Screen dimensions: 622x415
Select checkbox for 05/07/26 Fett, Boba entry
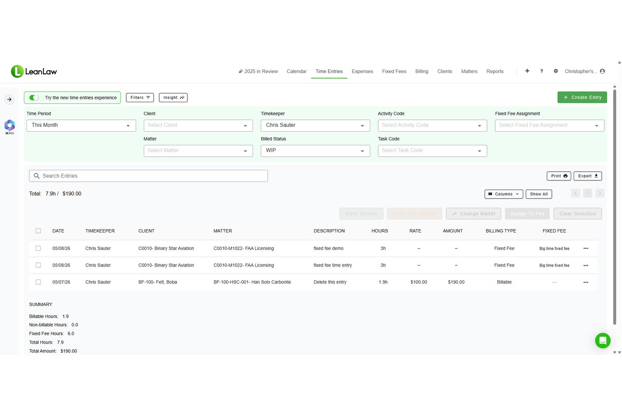38,282
